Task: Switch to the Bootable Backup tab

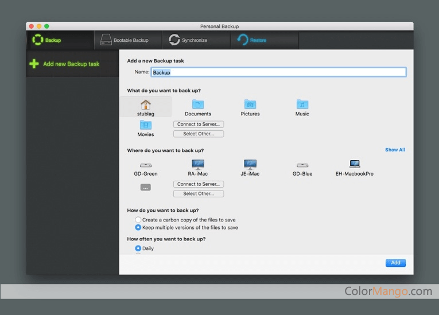Action: [x=125, y=40]
